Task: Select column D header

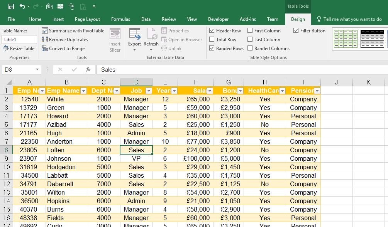Action: 136,82
